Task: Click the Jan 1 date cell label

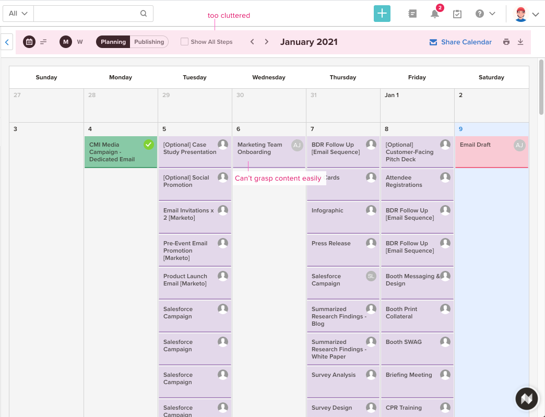Action: [392, 95]
